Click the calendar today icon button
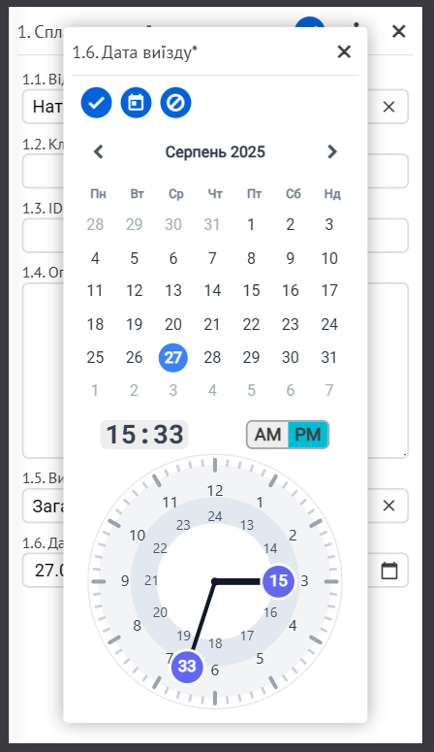Image resolution: width=434 pixels, height=752 pixels. point(136,103)
